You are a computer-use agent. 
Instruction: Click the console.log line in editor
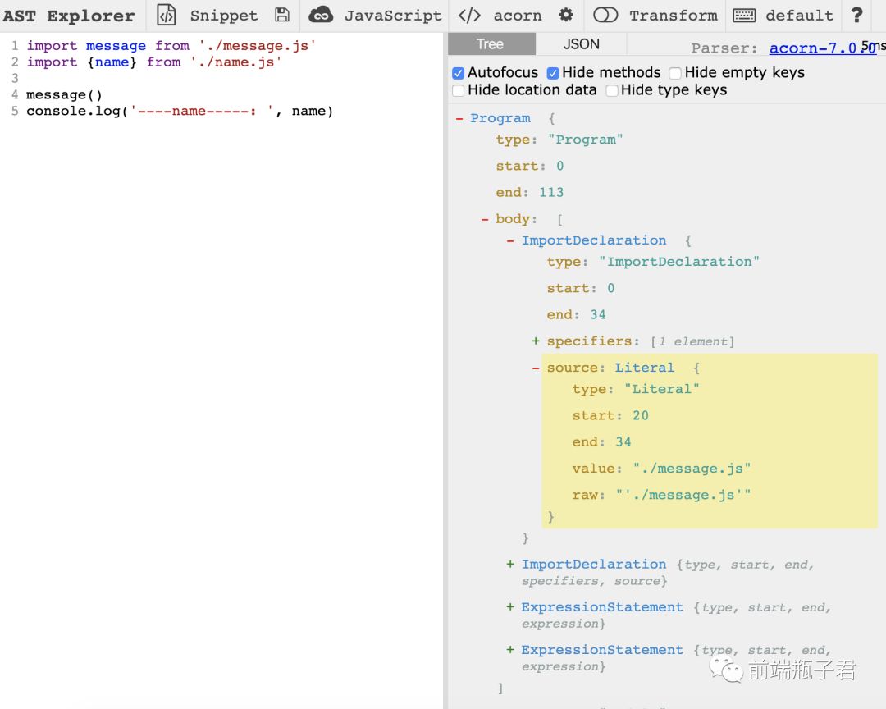180,111
